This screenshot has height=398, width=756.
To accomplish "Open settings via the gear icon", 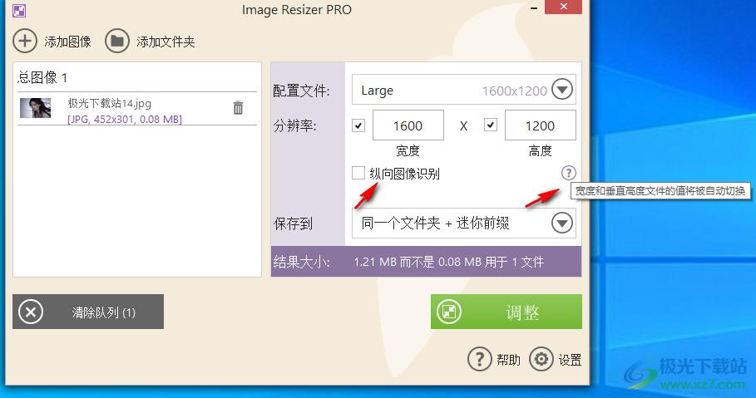I will [x=541, y=359].
